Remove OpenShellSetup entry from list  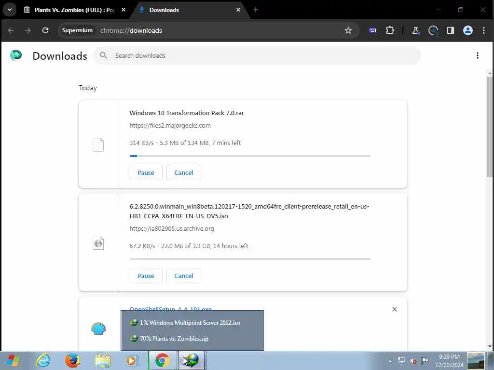tap(395, 309)
